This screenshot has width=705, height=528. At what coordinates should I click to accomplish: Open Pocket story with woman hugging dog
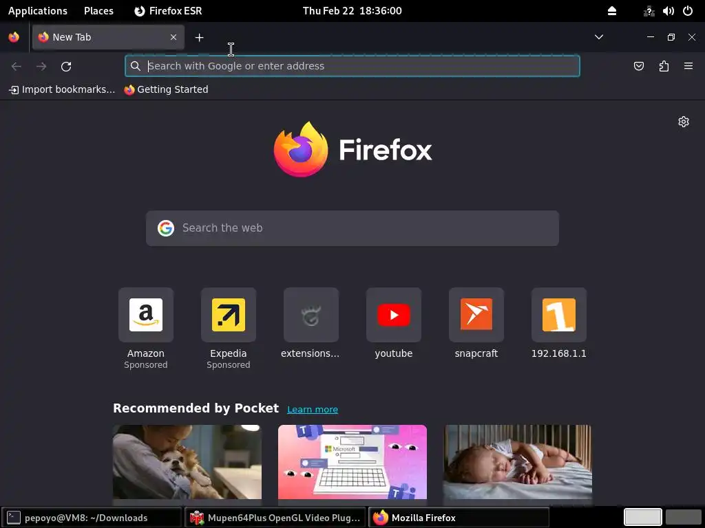pos(187,462)
